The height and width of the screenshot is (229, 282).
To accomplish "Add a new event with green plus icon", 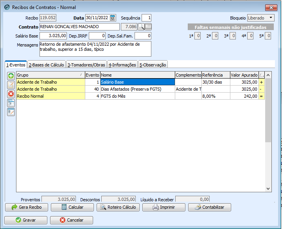I will (11, 76).
